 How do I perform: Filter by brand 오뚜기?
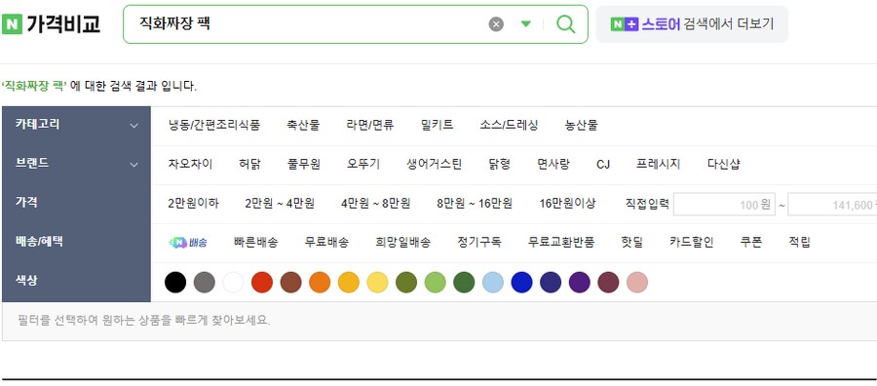363,165
